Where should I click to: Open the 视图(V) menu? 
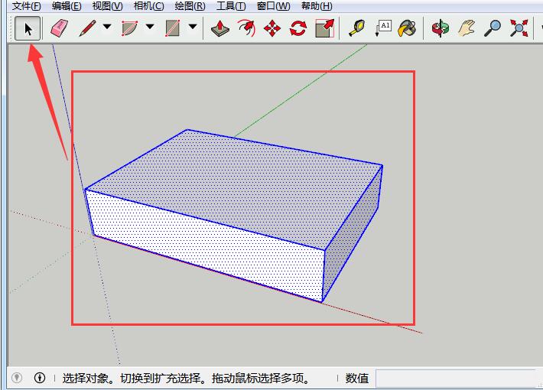coord(107,6)
